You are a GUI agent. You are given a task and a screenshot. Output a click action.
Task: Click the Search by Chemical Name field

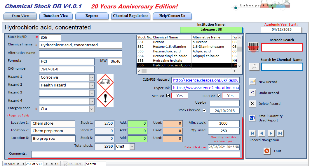[x=282, y=67]
